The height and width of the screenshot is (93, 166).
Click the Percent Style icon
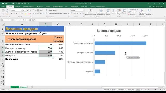point(75,13)
